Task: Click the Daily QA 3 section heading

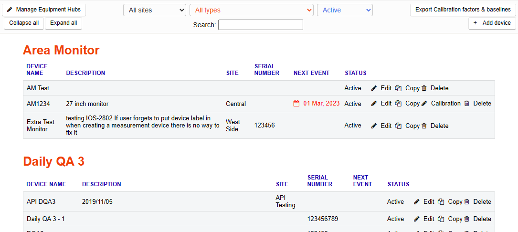Action: click(x=53, y=162)
